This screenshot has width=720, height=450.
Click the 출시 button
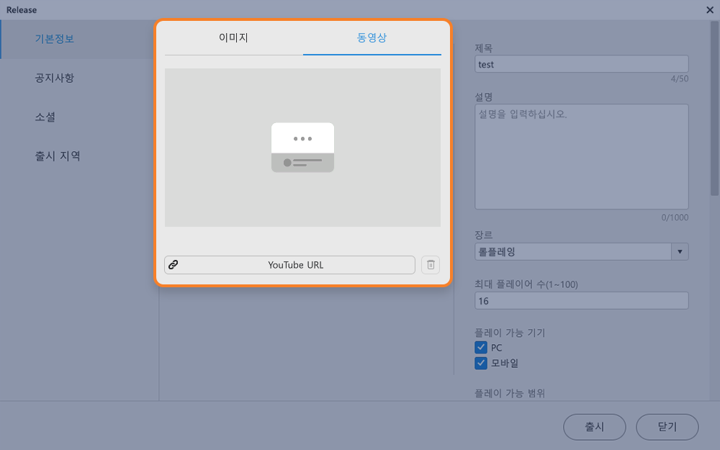click(x=594, y=427)
